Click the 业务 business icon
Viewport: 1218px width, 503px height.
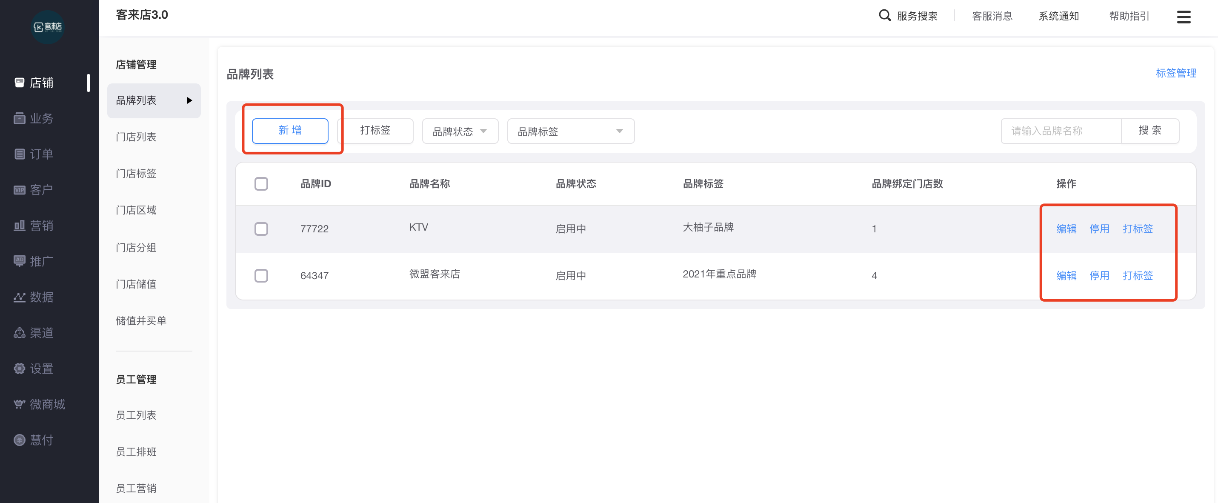[x=20, y=118]
